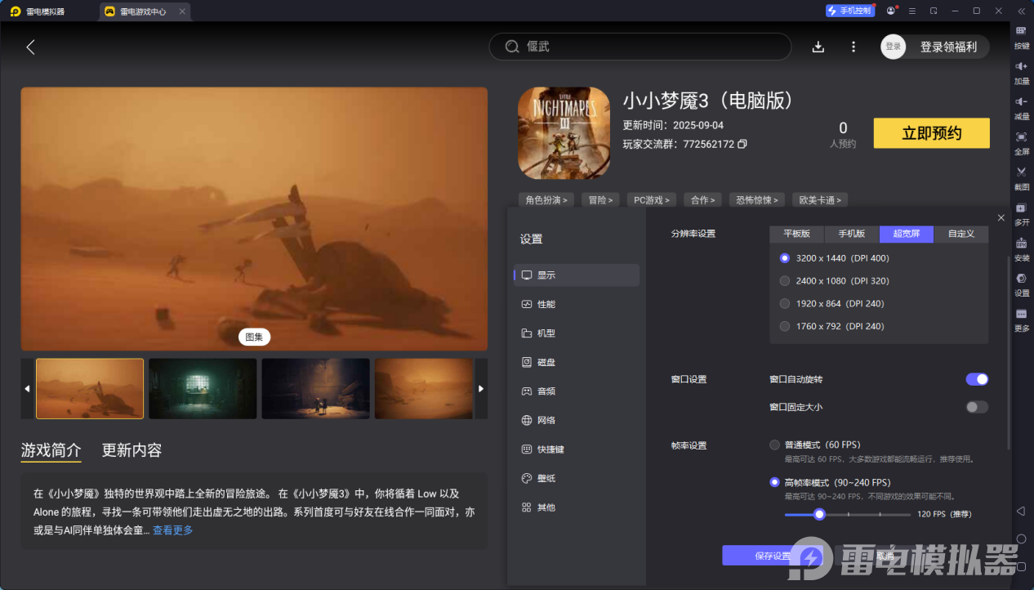Select 1920 x 864 (DPI 240) resolution

click(x=785, y=304)
